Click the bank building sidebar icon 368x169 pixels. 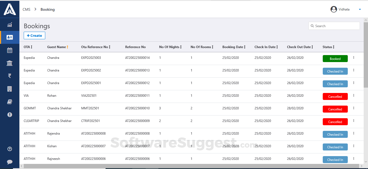click(x=10, y=63)
